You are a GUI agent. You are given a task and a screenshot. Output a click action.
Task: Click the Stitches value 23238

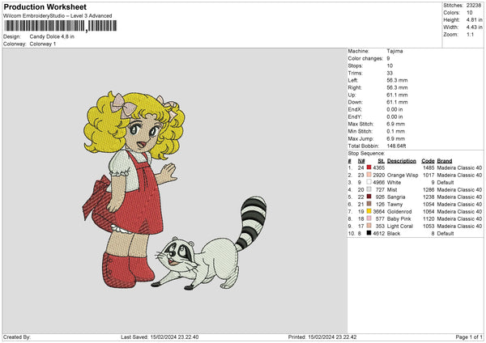click(x=474, y=6)
